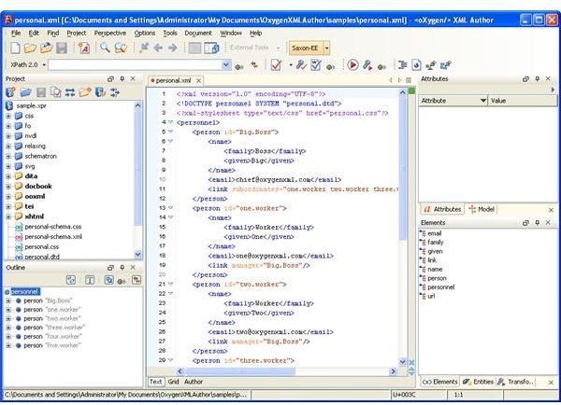The image size is (561, 405).
Task: Go back with the left arrow icon
Action: click(x=158, y=48)
